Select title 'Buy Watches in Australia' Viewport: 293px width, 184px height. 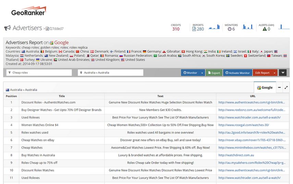[x=38, y=155]
